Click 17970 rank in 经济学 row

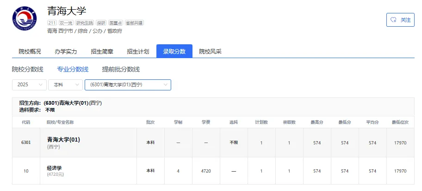pyautogui.click(x=400, y=171)
